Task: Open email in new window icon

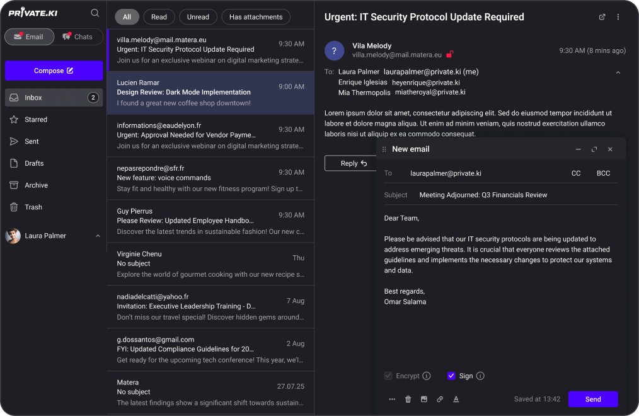Action: point(602,17)
